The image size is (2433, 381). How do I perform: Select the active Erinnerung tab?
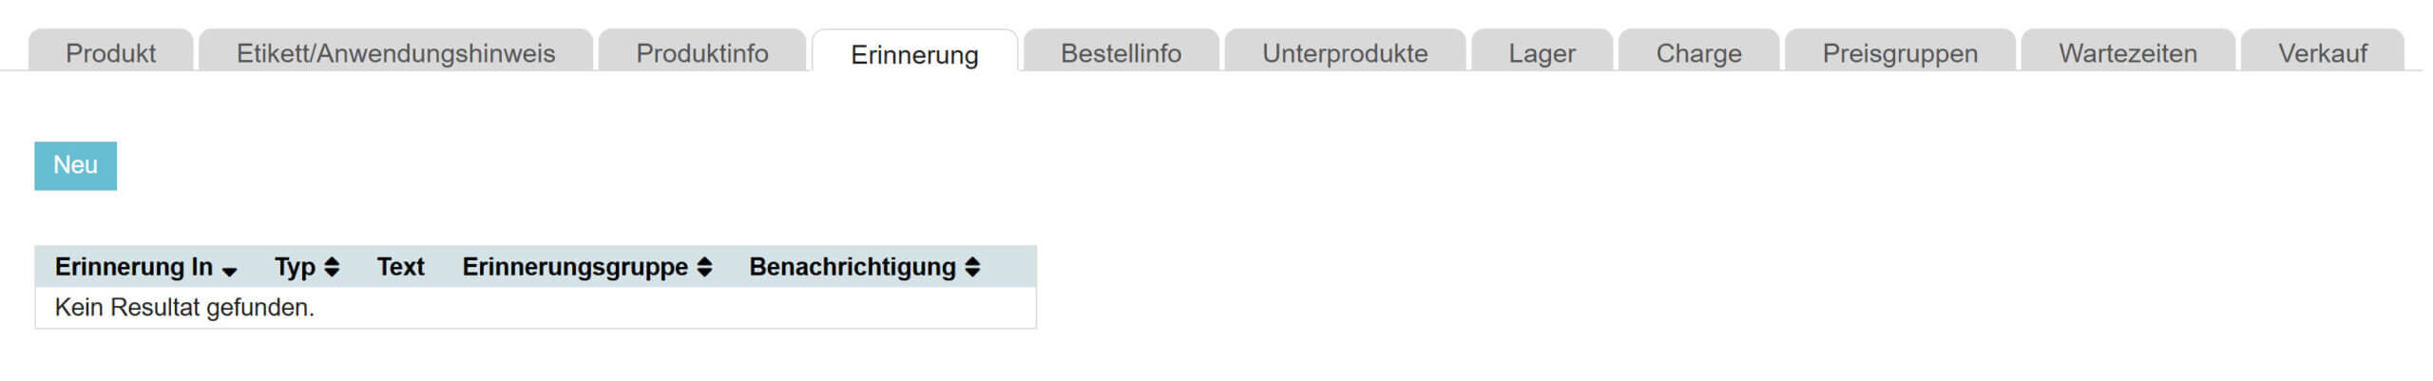(x=914, y=55)
